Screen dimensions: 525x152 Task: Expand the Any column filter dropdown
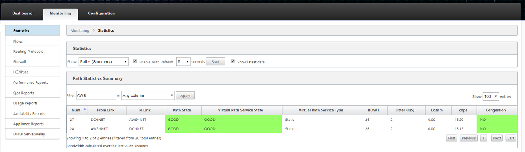(148, 95)
